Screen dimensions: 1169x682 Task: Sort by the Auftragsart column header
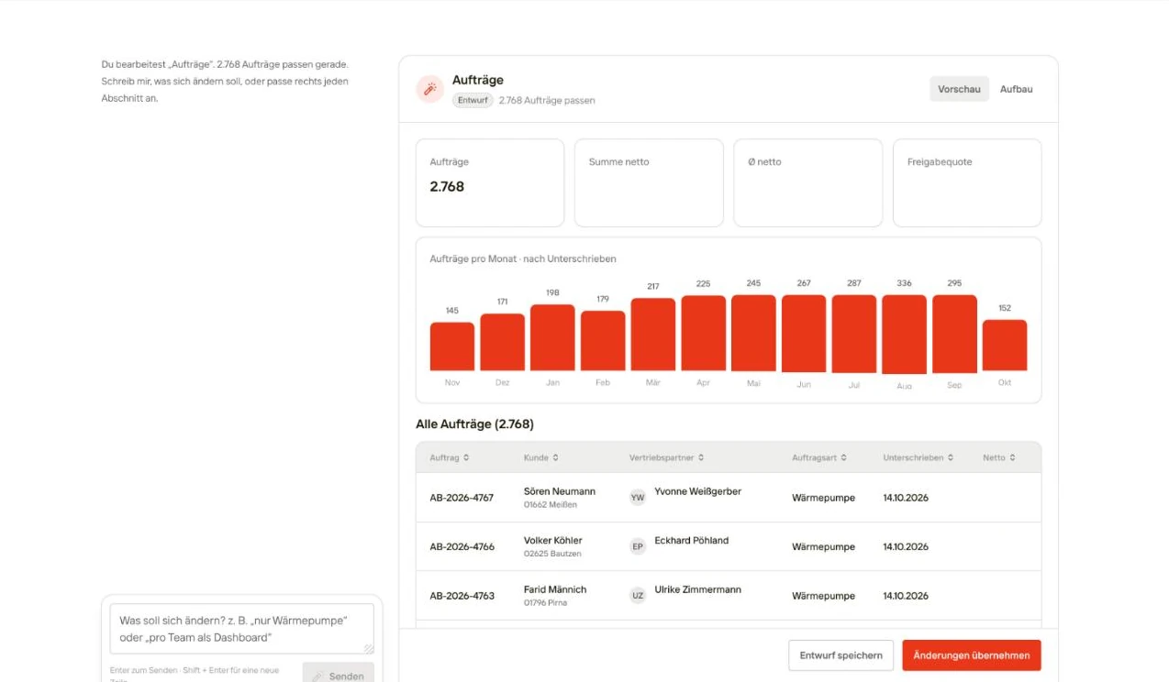819,457
